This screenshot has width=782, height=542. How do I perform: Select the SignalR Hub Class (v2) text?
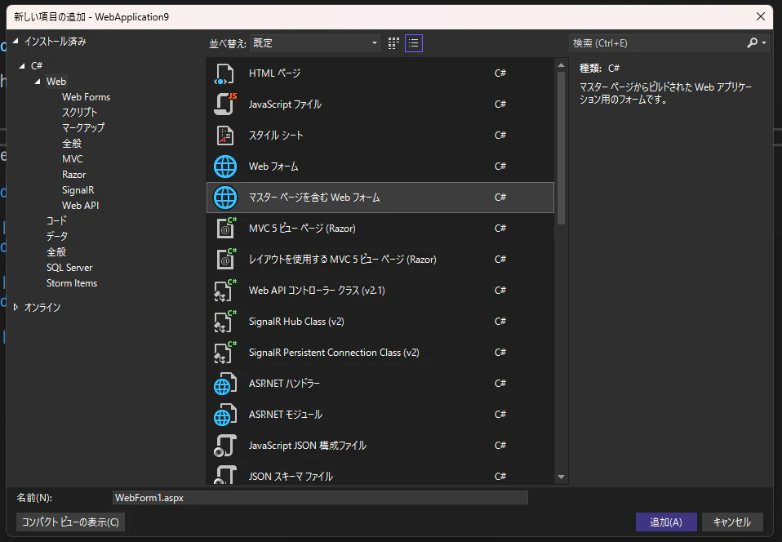pyautogui.click(x=296, y=322)
